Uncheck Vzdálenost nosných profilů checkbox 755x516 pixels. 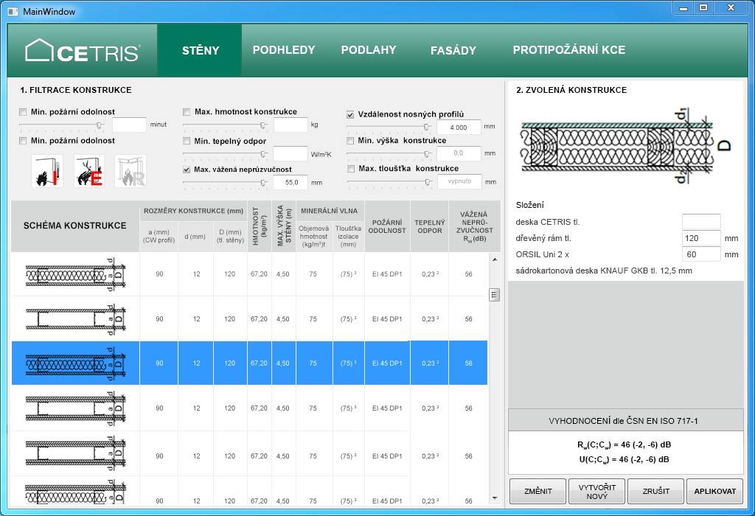coord(351,115)
